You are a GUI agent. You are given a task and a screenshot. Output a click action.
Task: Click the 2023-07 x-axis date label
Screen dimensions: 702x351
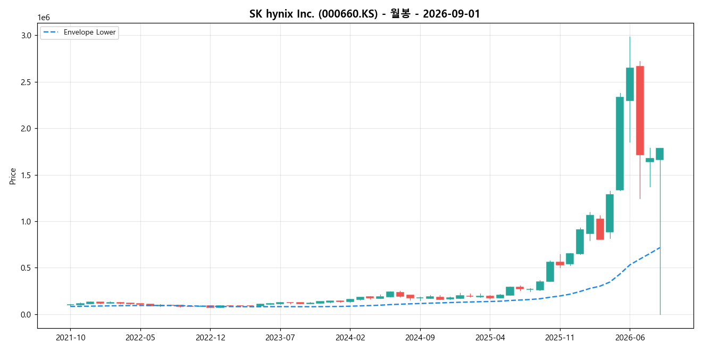click(280, 337)
